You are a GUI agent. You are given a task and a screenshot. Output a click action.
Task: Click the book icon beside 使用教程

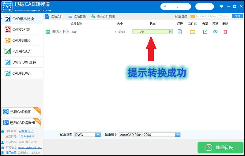click(x=3, y=153)
